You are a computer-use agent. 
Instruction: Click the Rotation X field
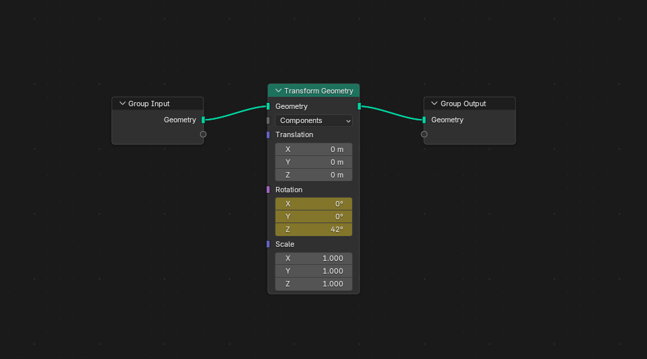point(314,204)
